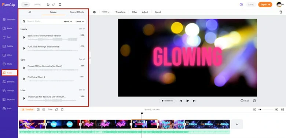Open the Subtitle sidebar section
Screen dimensions: 286x138
point(8,46)
